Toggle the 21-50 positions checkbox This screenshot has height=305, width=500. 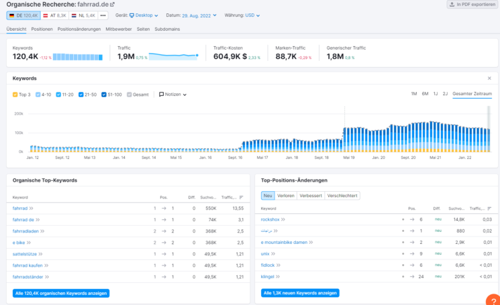(81, 95)
